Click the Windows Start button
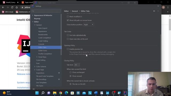The image size is (171, 96). pos(37,93)
